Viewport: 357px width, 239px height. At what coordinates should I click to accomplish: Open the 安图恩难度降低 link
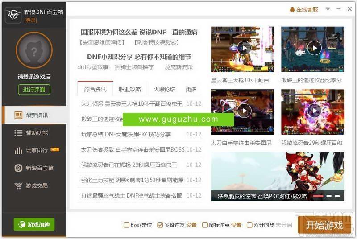pyautogui.click(x=102, y=42)
